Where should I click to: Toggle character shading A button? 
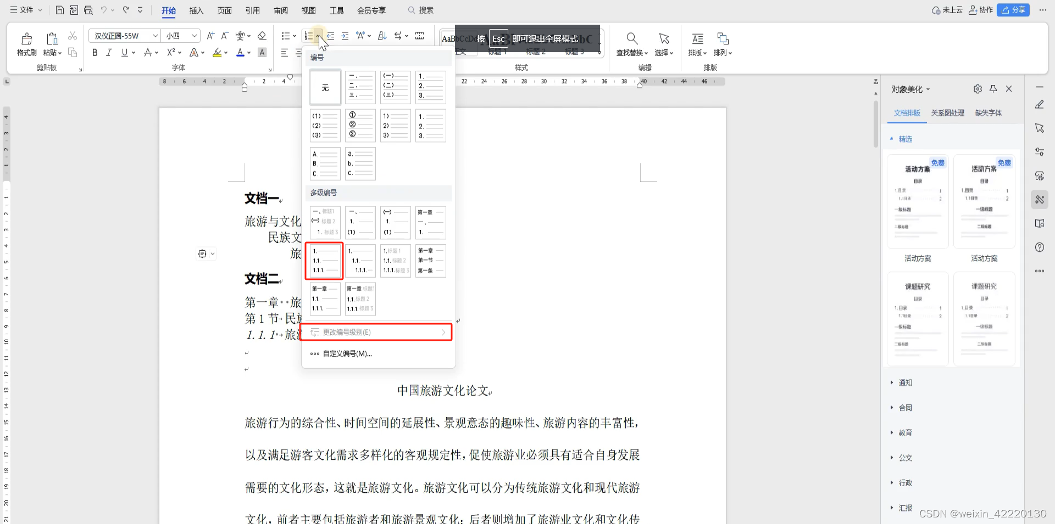[262, 52]
